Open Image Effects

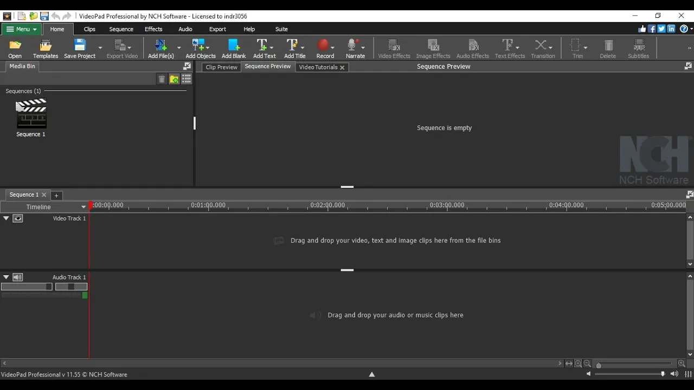[x=433, y=49]
